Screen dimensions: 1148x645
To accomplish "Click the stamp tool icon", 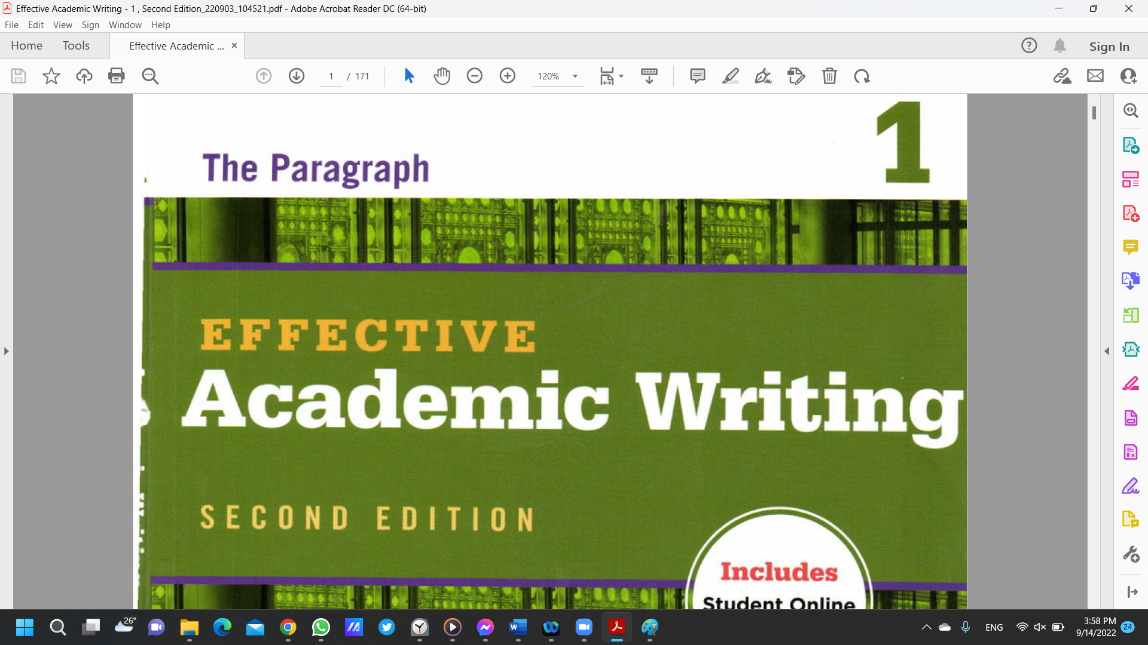I will pos(796,76).
